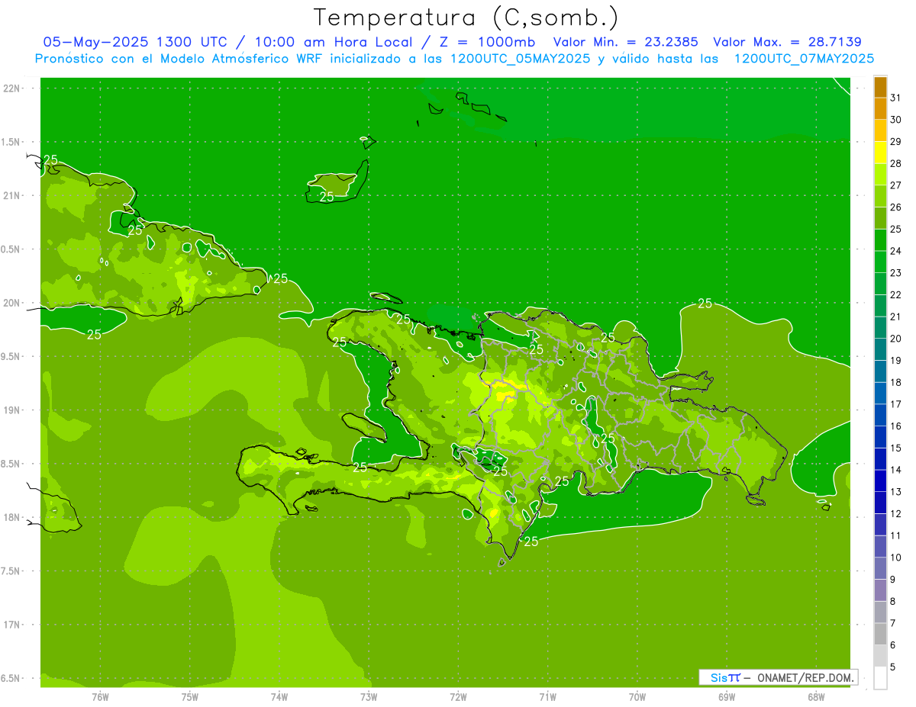Click the colorbar label 5
Image resolution: width=916 pixels, height=707 pixels.
[x=893, y=667]
